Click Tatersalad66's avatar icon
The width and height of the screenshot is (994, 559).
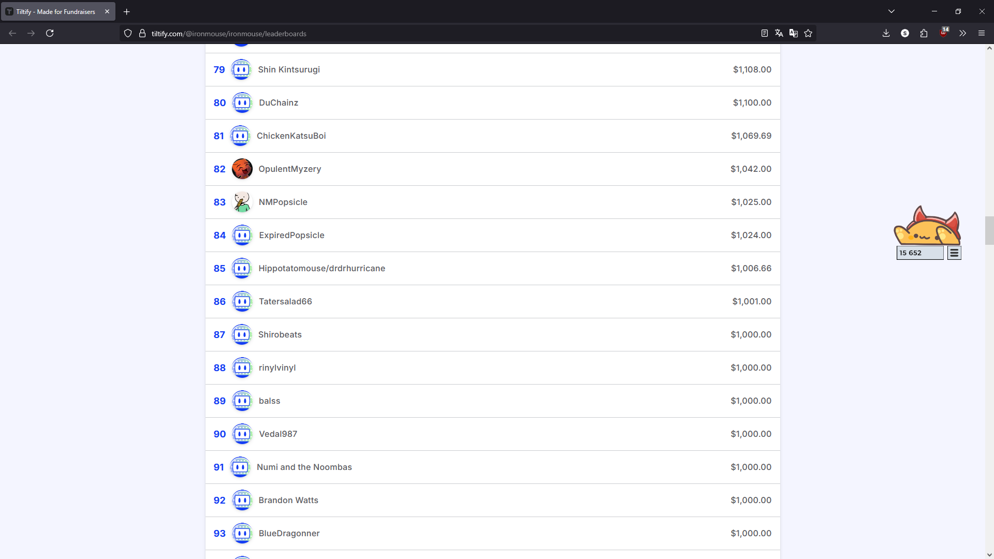pos(242,301)
